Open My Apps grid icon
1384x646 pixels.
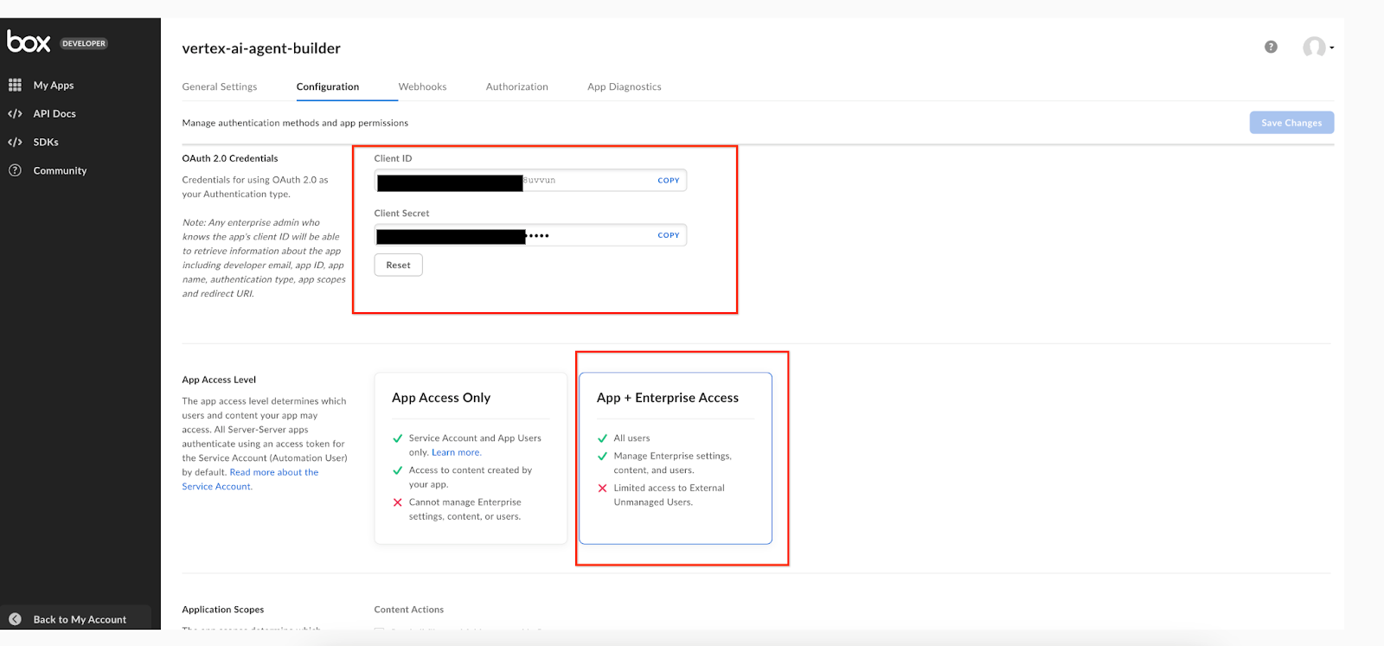(x=15, y=85)
